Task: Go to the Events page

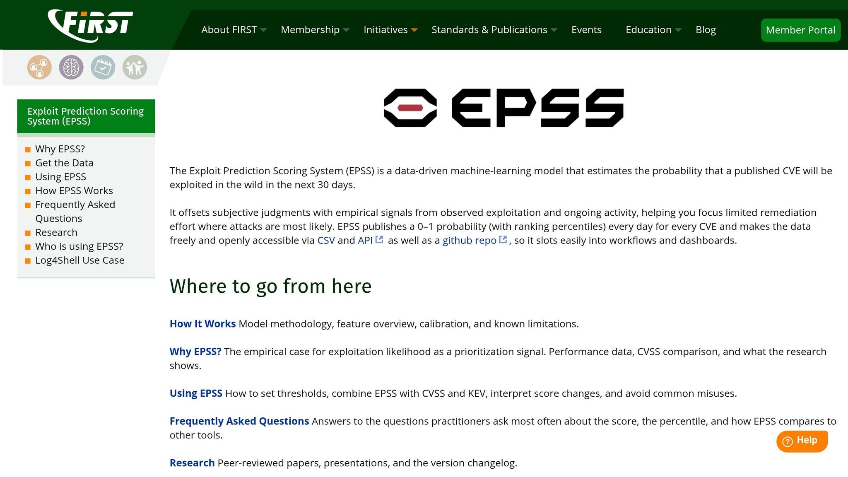Action: click(586, 30)
